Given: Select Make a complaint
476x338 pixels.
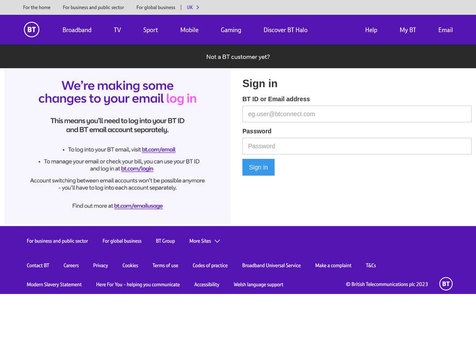Looking at the screenshot, I should [x=333, y=265].
